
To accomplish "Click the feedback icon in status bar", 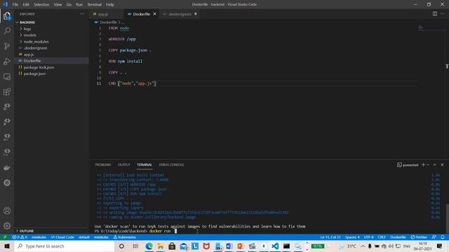I will coord(434,237).
